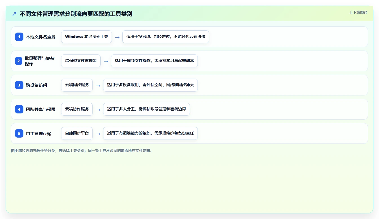
Task: Click the arrow after Windows 本地搜索工具
Action: pos(117,37)
